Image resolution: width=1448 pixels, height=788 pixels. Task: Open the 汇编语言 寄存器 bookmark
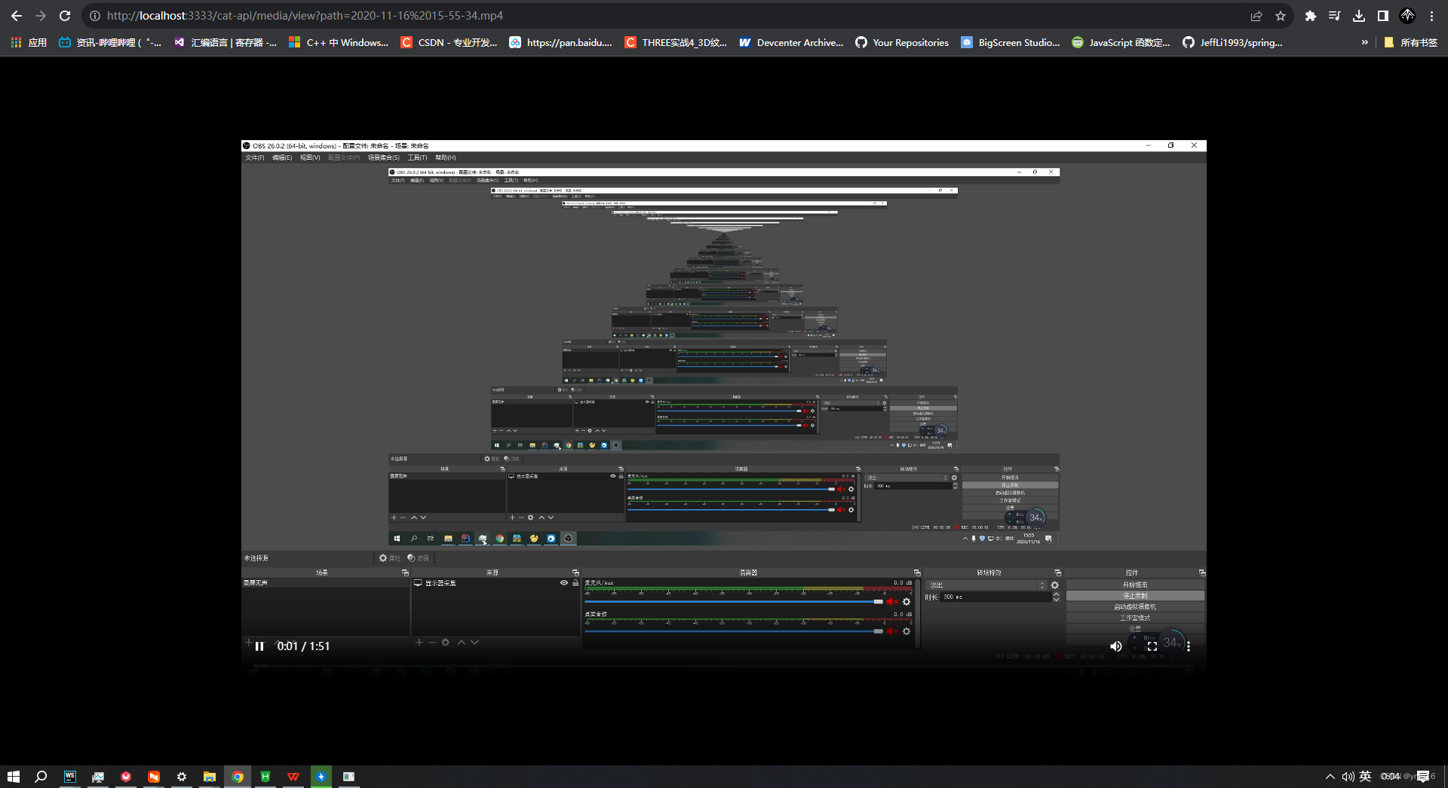point(225,43)
